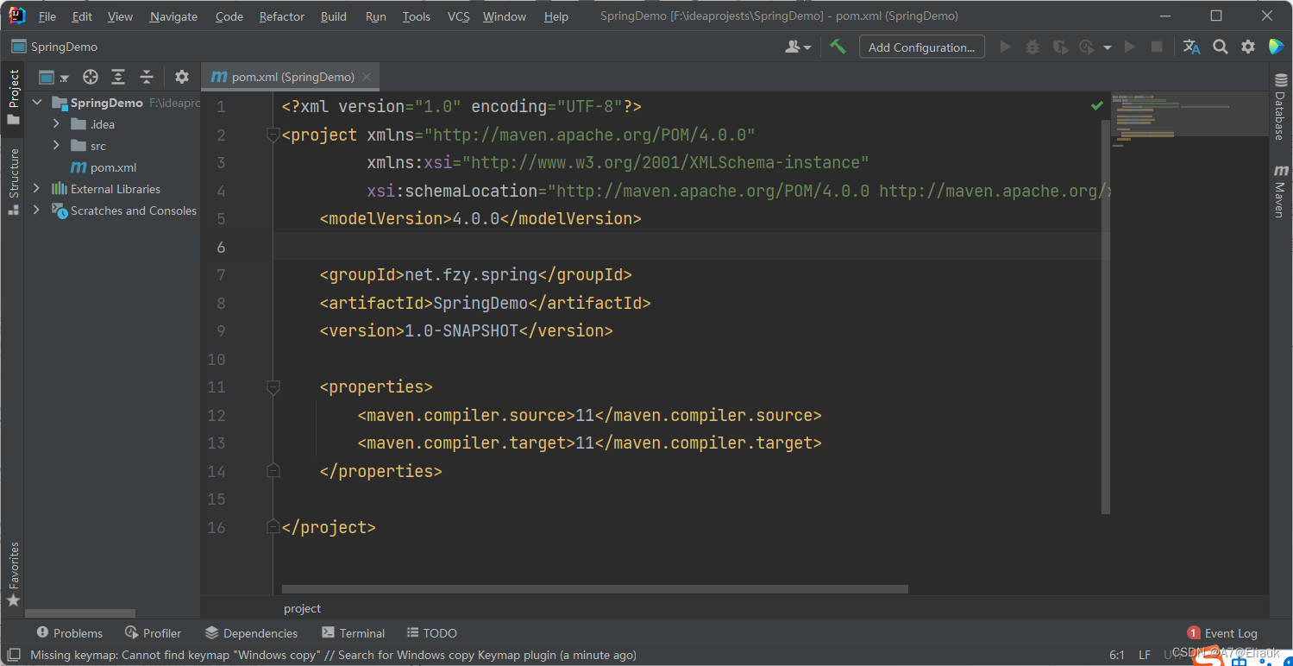Toggle the Maven tool window tab
This screenshot has width=1293, height=666.
[1280, 191]
